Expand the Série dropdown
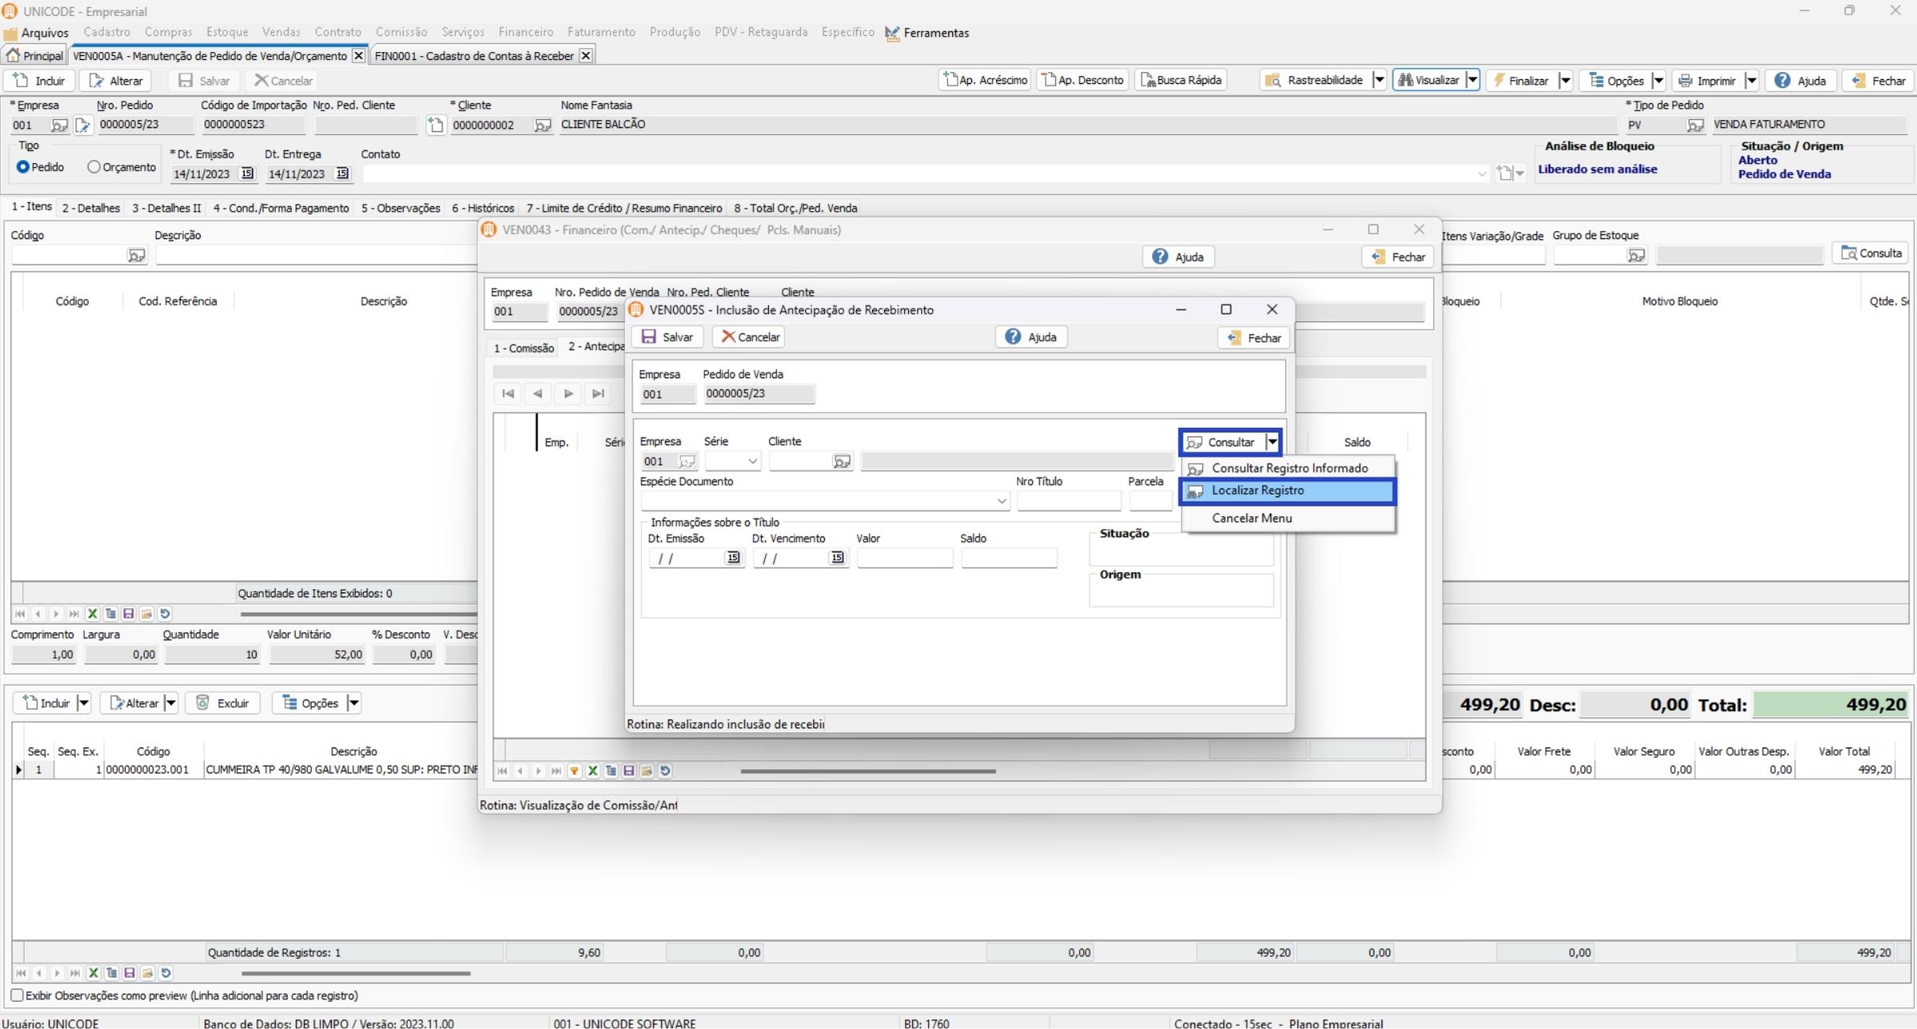Image resolution: width=1917 pixels, height=1029 pixels. tap(752, 462)
